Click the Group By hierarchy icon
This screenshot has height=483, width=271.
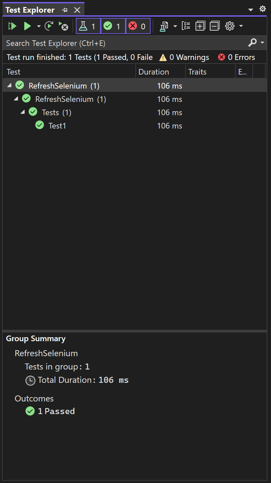point(186,26)
